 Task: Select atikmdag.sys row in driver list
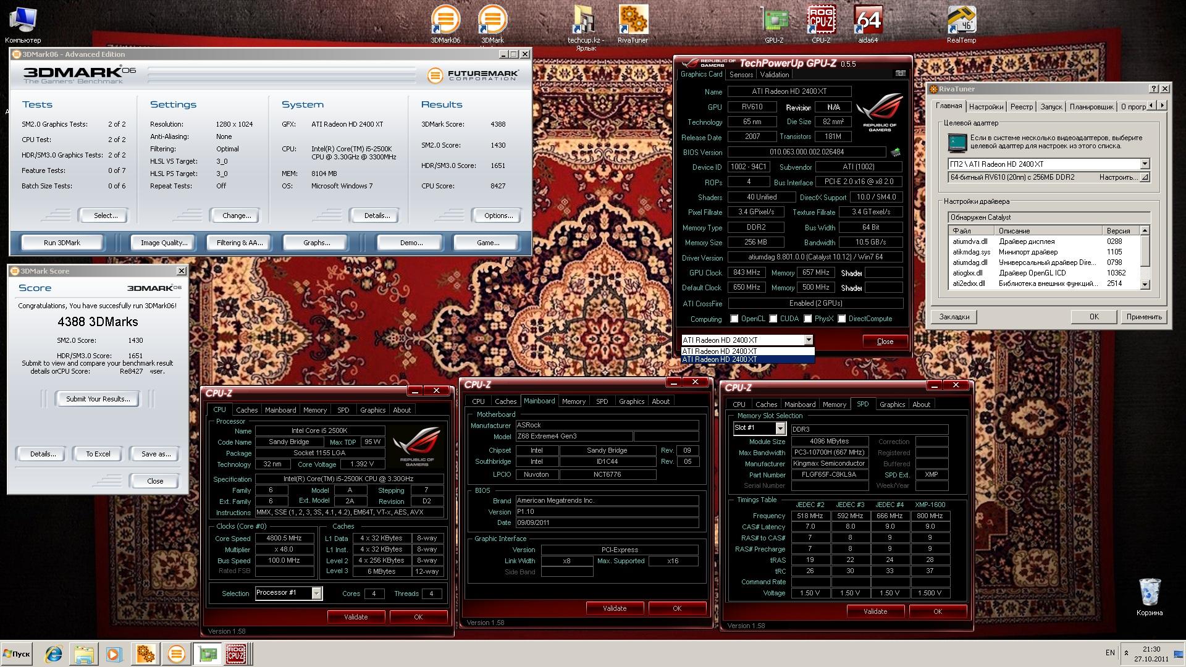pos(1043,252)
